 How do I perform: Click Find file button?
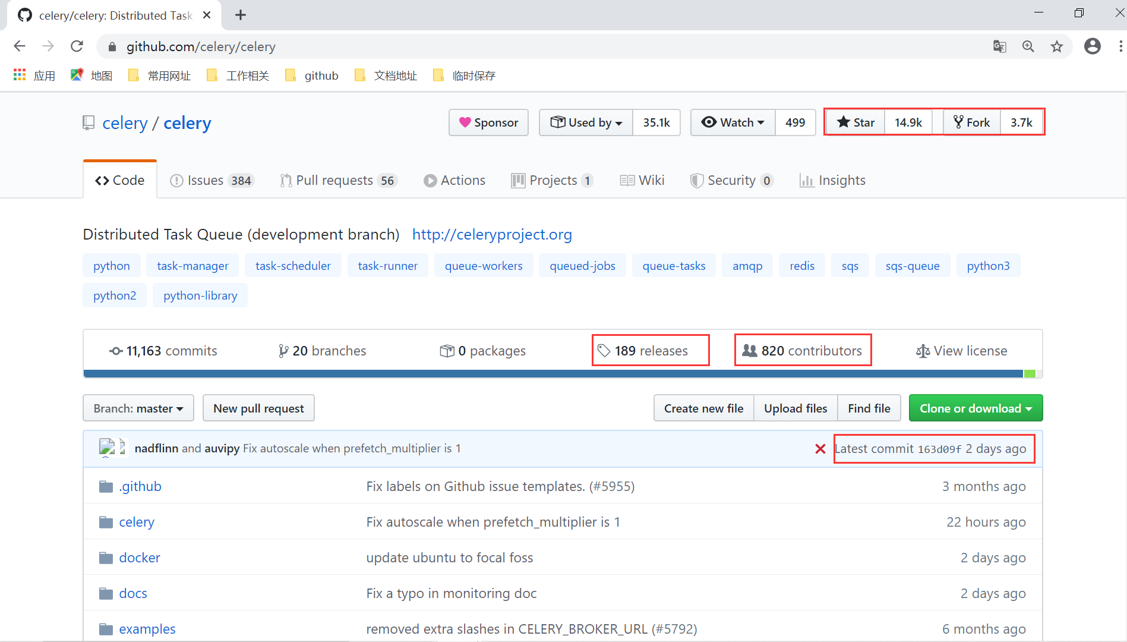869,408
